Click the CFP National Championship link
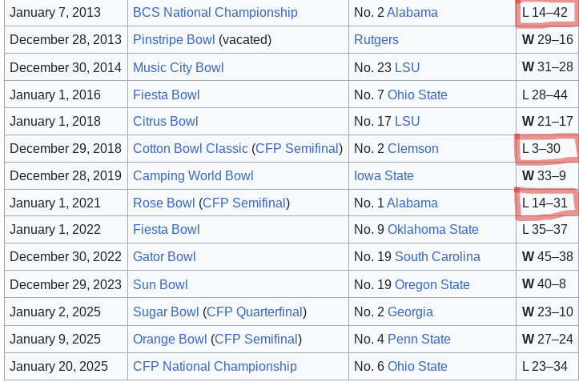 [x=215, y=366]
